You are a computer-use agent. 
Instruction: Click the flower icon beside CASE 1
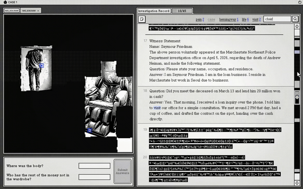(5, 2)
